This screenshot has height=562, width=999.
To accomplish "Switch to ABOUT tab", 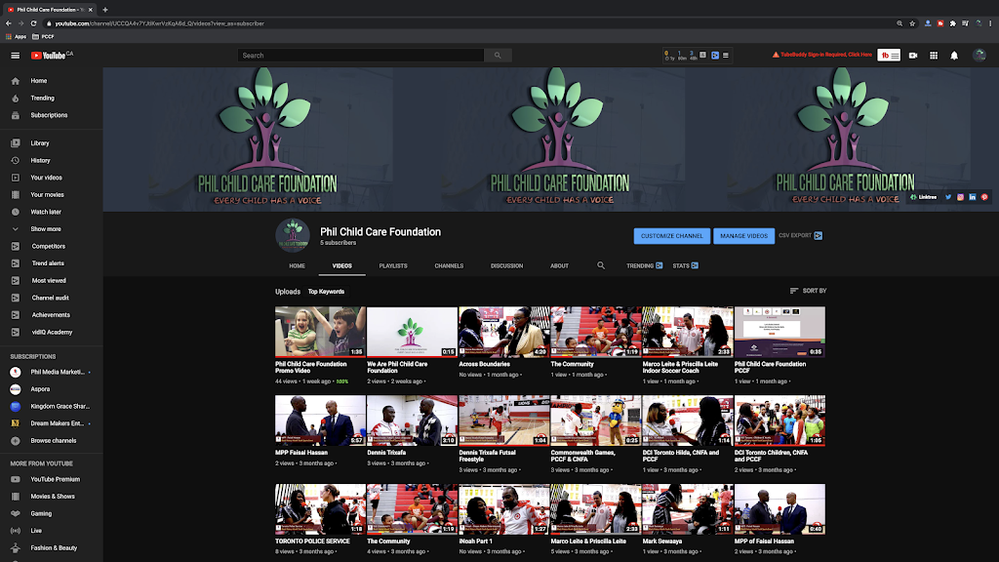I will (x=559, y=265).
